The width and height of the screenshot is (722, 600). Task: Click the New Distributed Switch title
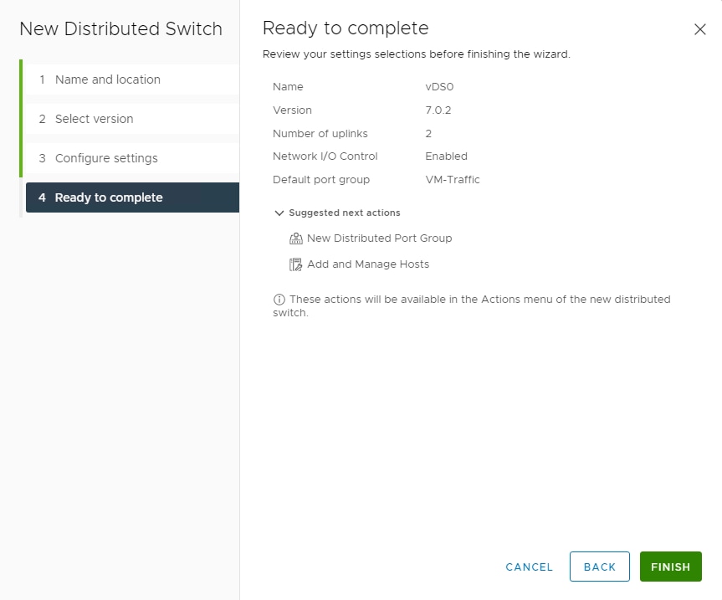click(120, 28)
